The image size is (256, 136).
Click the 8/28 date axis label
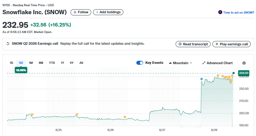pyautogui.click(x=214, y=130)
